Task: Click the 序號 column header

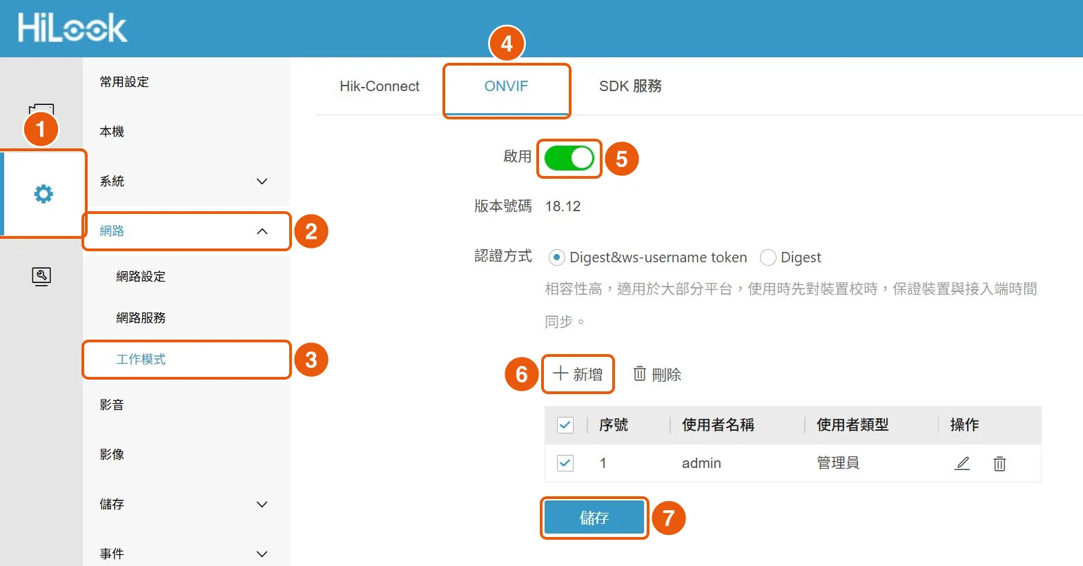Action: coord(614,425)
